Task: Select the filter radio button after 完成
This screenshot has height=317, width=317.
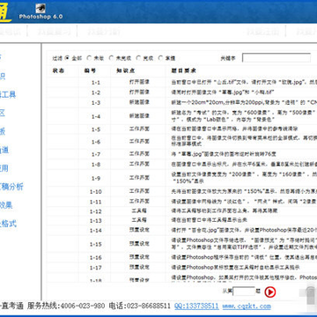Action: click(160, 58)
